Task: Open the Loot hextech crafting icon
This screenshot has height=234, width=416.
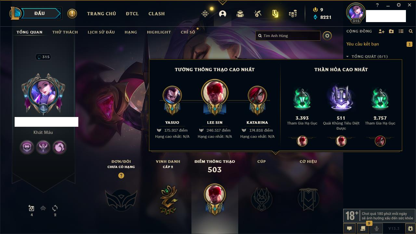Action: click(258, 14)
